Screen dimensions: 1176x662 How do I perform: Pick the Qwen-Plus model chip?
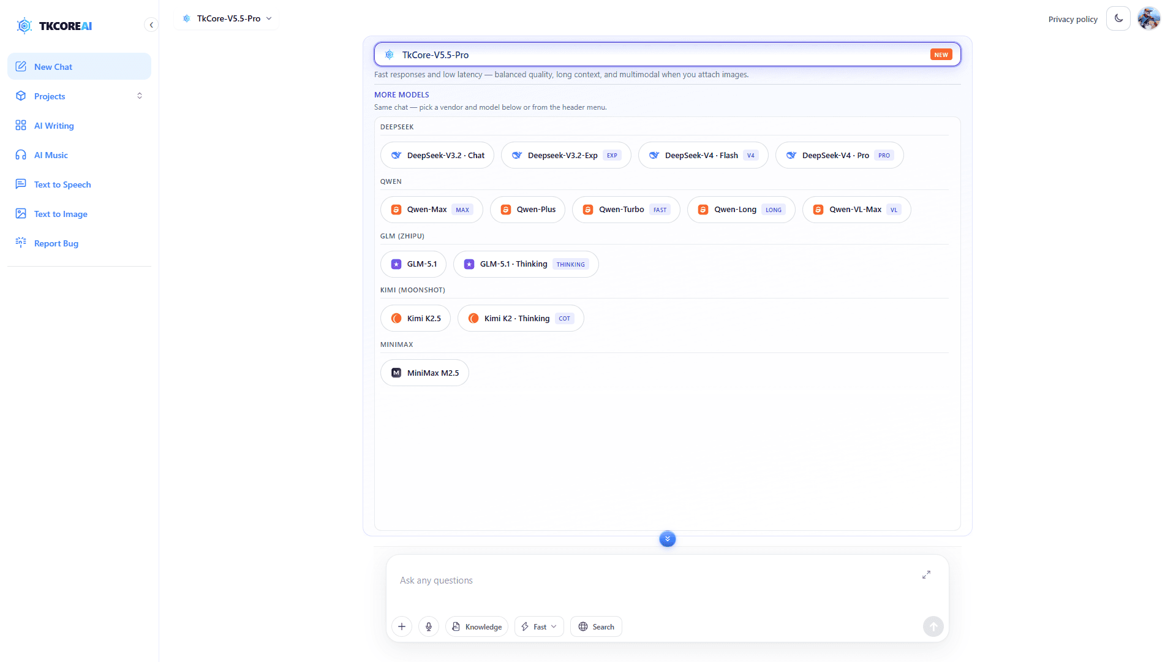527,210
